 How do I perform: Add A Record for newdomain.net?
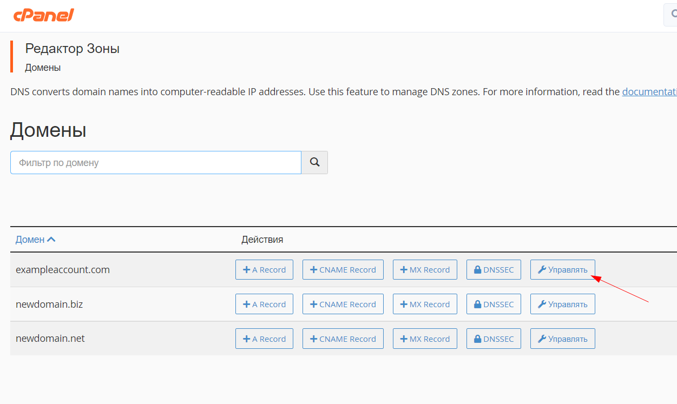264,339
